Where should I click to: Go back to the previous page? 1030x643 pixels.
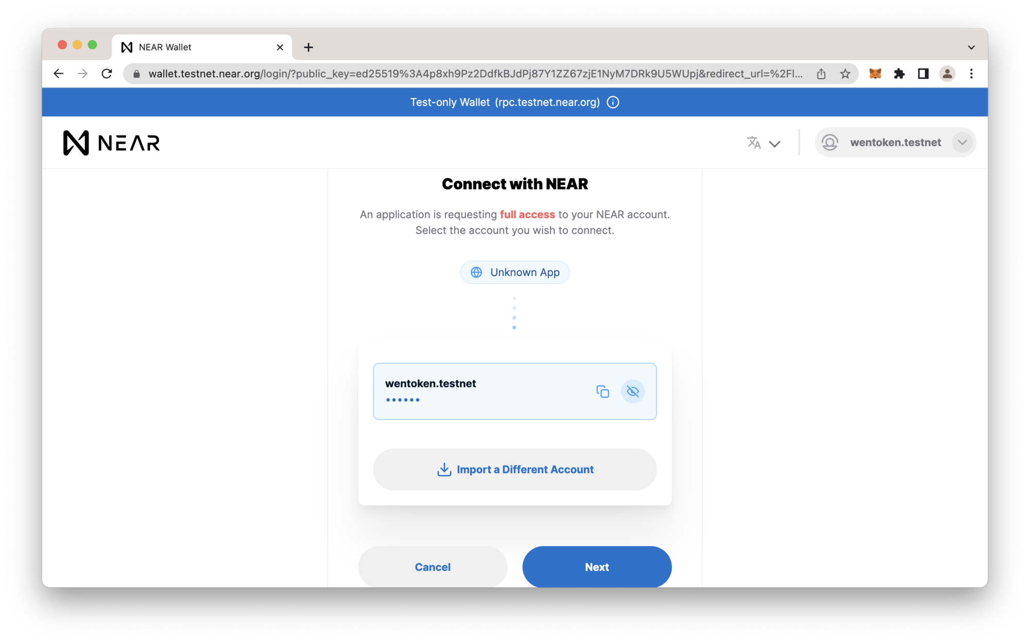[59, 74]
